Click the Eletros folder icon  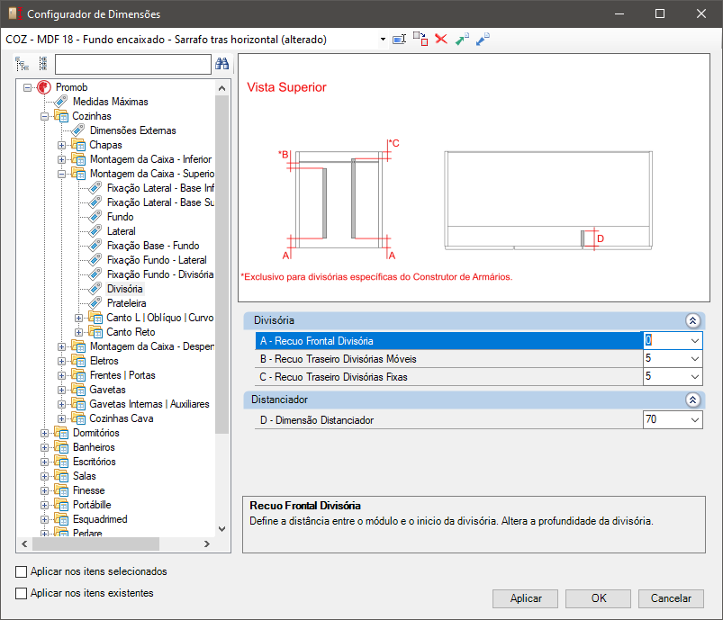(x=78, y=361)
